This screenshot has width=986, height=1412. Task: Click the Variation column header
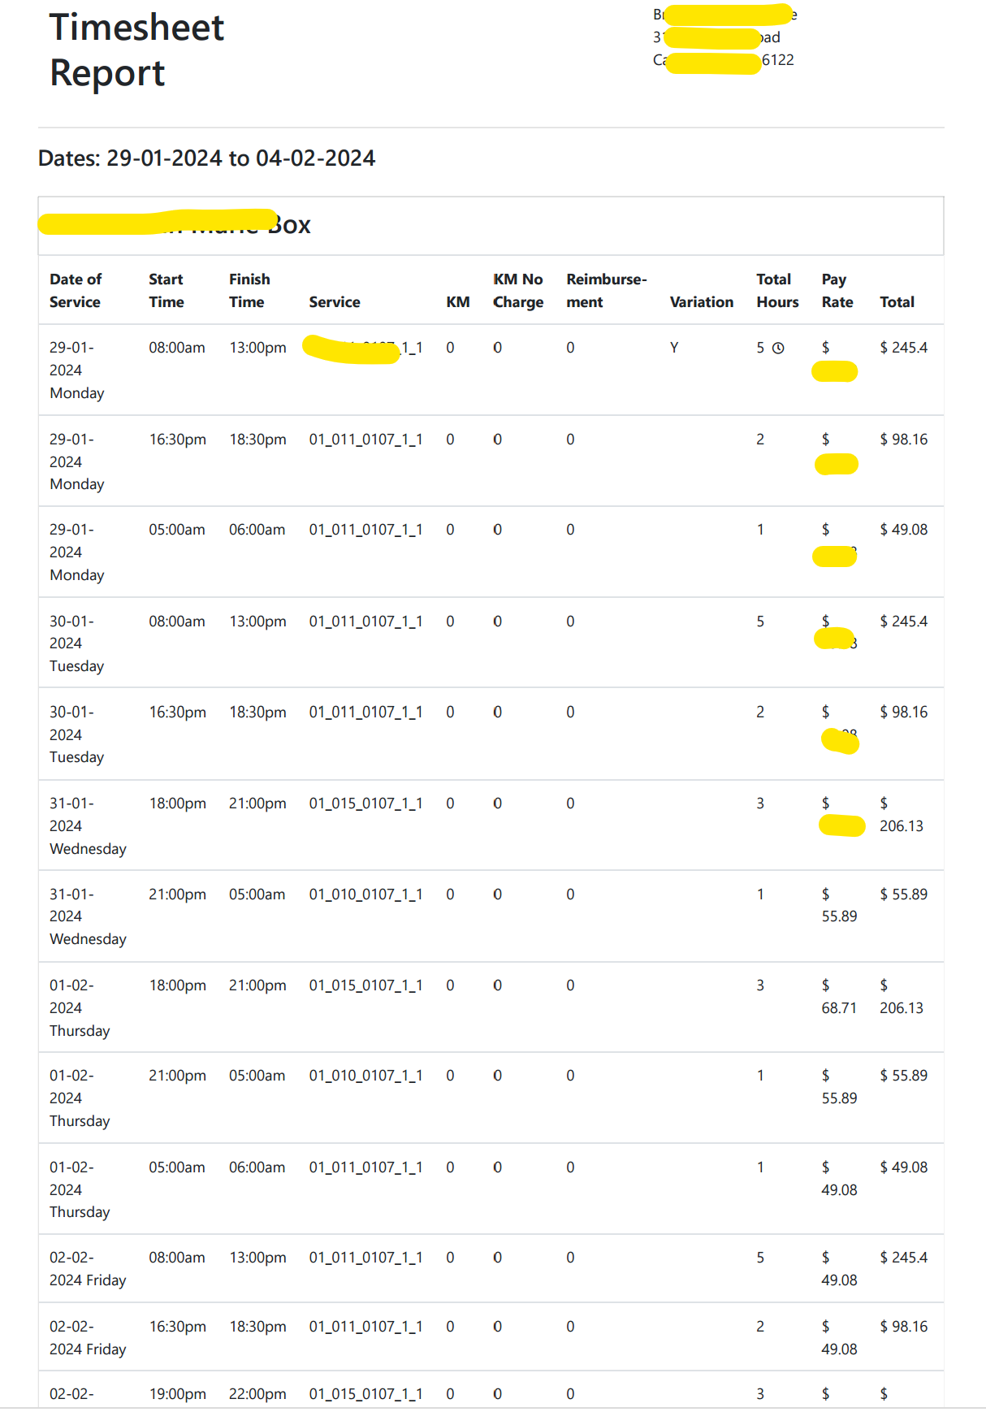pyautogui.click(x=701, y=302)
